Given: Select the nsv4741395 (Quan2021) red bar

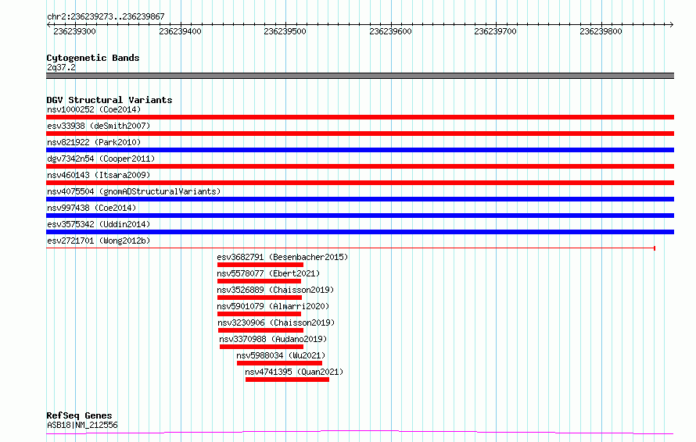Looking at the screenshot, I should click(x=287, y=380).
